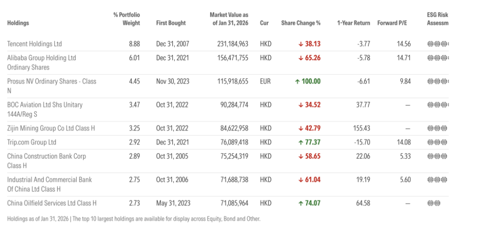
Task: Click Trip.com ESG globe icons
Action: 437,142
